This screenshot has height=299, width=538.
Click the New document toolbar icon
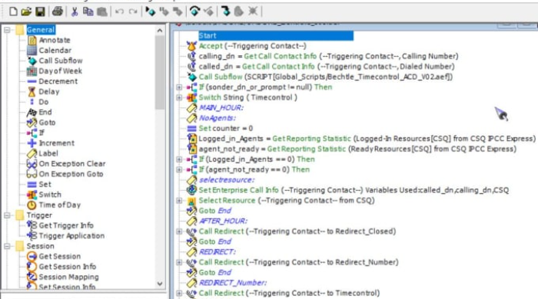point(13,11)
